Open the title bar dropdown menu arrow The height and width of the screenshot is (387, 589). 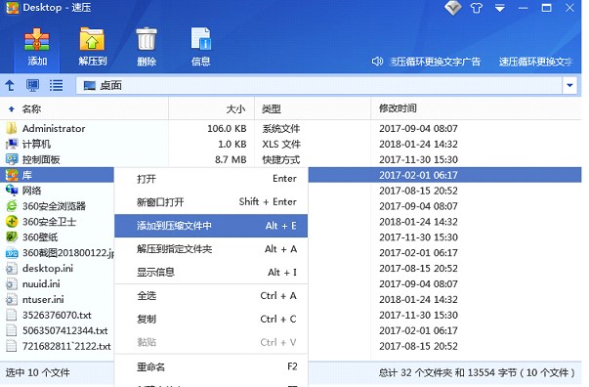(499, 8)
